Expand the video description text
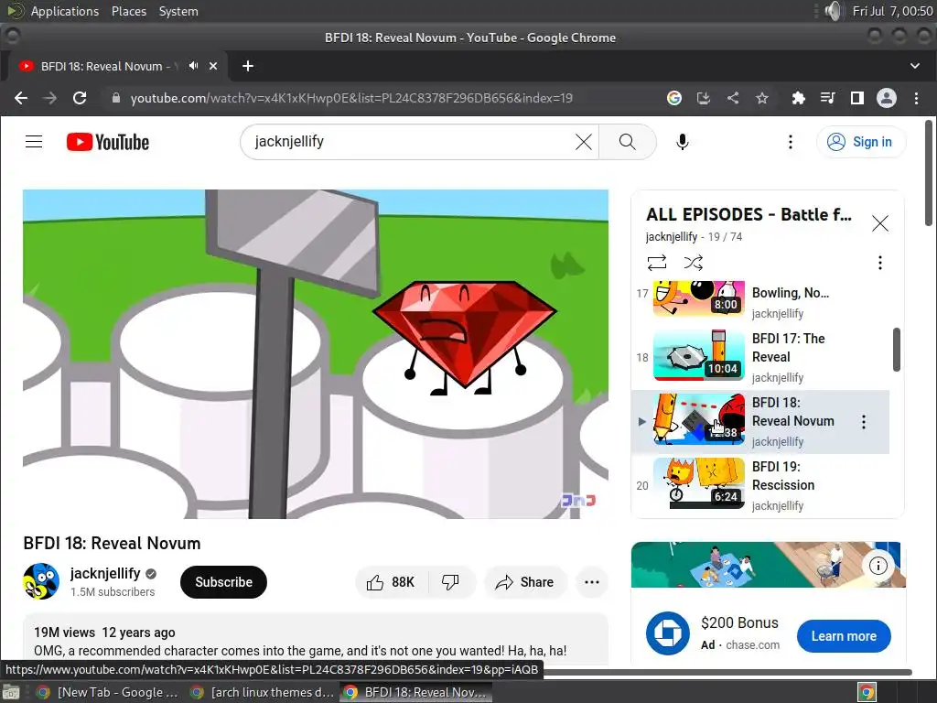 coord(300,651)
